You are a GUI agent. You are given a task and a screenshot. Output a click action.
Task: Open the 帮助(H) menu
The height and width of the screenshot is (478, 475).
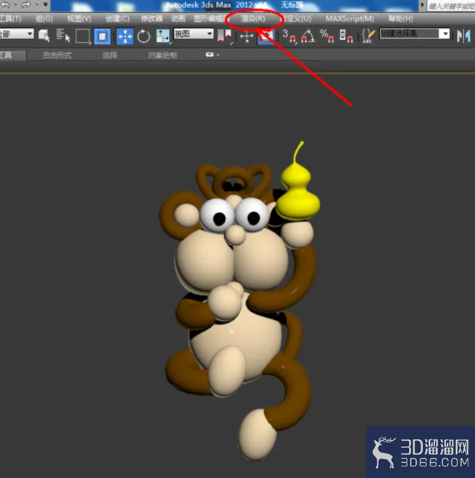point(401,19)
